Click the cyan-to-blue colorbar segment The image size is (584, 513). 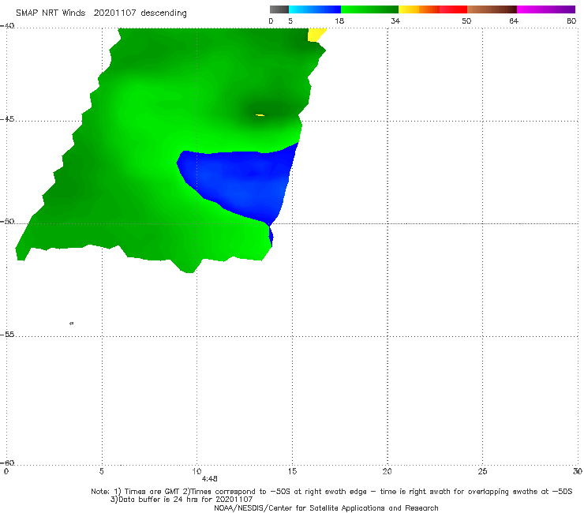(x=315, y=9)
